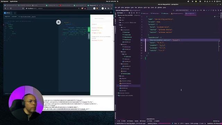The width and height of the screenshot is (222, 125).
Task: Select Education.vue in project tree
Action: pyautogui.click(x=128, y=37)
